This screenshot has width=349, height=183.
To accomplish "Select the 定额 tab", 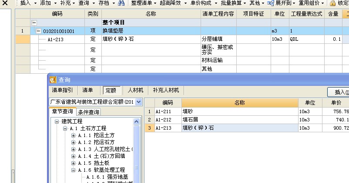I will click(x=111, y=90).
